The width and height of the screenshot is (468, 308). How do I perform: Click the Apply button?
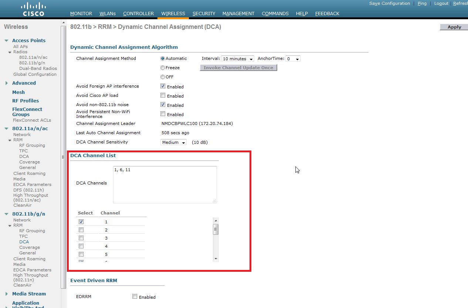point(454,27)
